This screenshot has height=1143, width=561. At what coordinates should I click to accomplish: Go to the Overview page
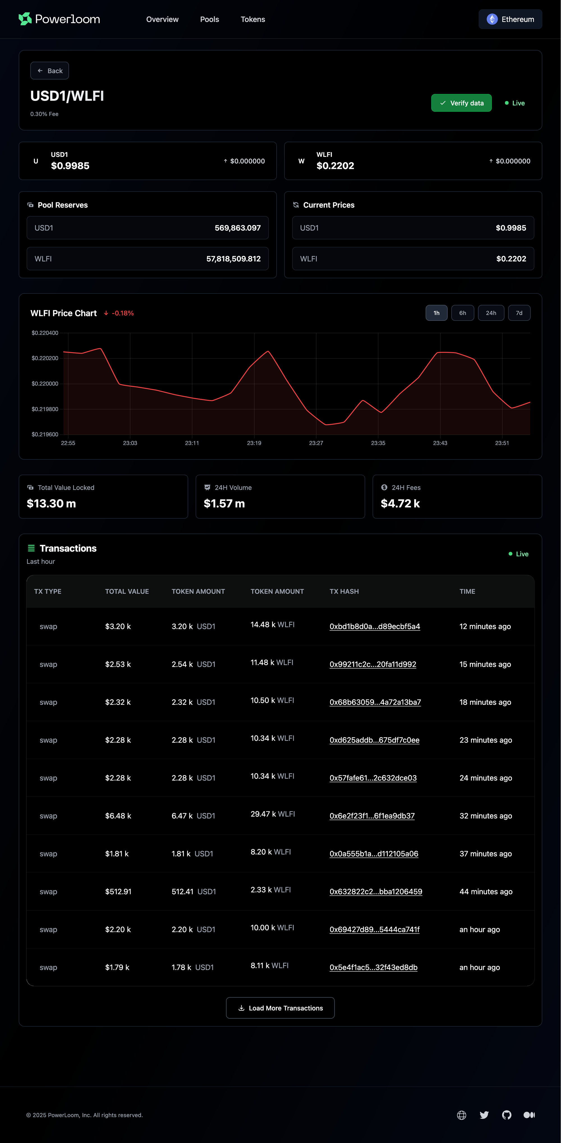162,20
